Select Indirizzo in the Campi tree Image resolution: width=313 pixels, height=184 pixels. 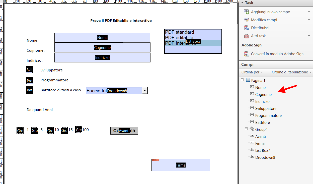pyautogui.click(x=262, y=102)
